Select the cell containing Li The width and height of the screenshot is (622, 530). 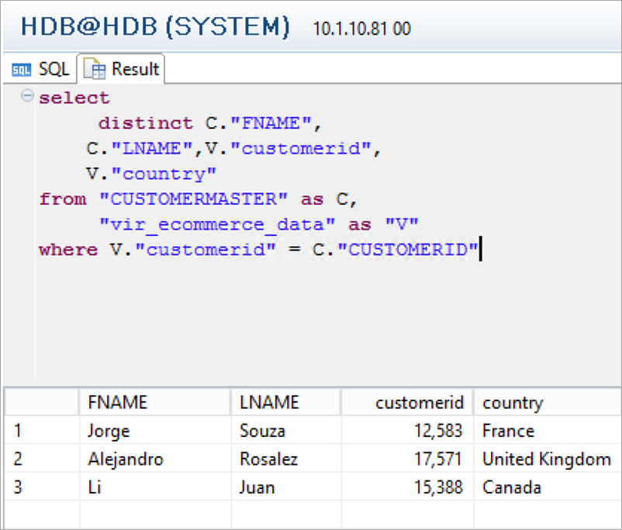(x=154, y=487)
